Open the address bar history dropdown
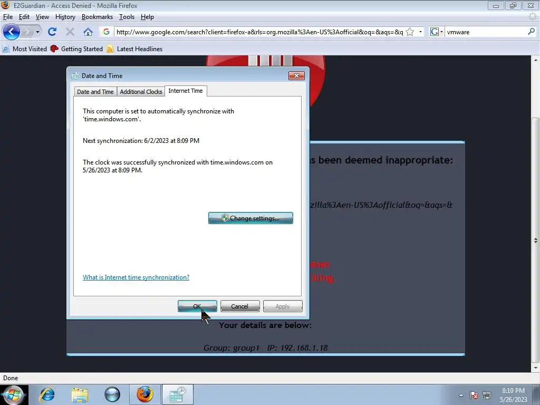The width and height of the screenshot is (540, 405). [420, 32]
